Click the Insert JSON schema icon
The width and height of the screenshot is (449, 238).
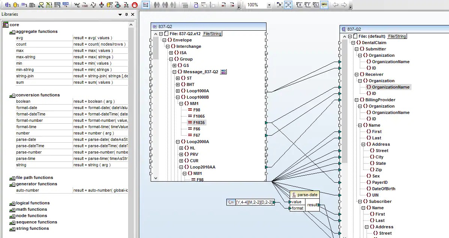[x=65, y=5]
